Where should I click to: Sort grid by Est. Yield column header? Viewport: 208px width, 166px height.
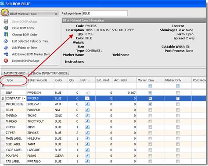pos(104,80)
